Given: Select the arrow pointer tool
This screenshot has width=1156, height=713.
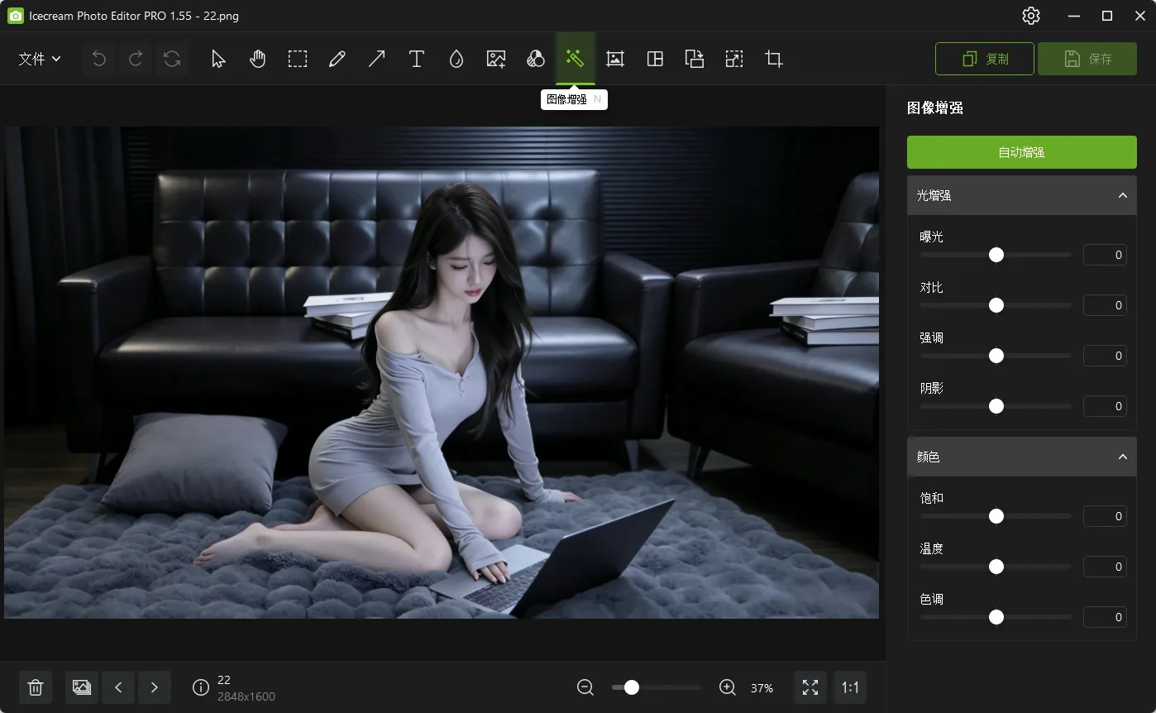Looking at the screenshot, I should (218, 59).
